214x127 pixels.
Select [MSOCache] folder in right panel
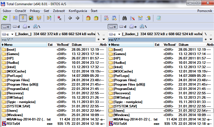(161, 71)
